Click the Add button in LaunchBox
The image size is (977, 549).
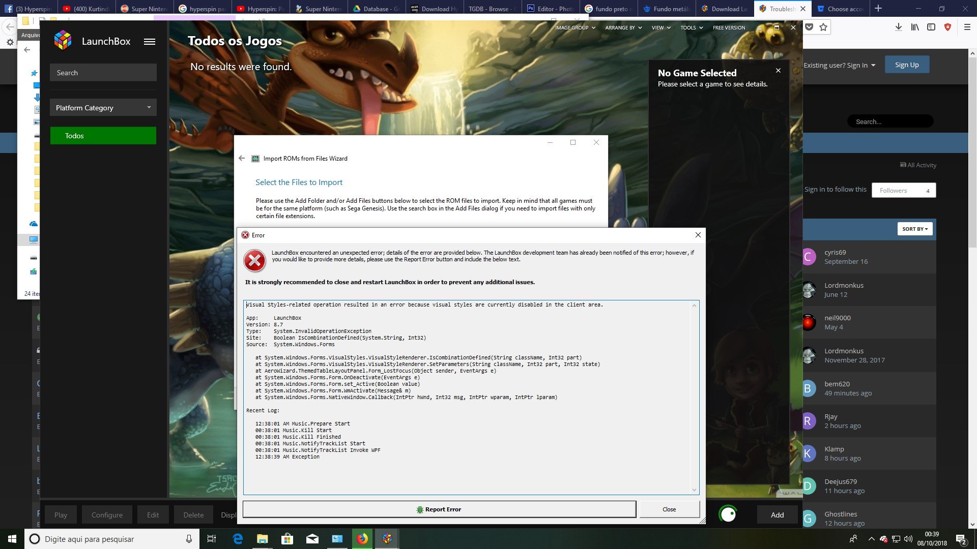(777, 514)
